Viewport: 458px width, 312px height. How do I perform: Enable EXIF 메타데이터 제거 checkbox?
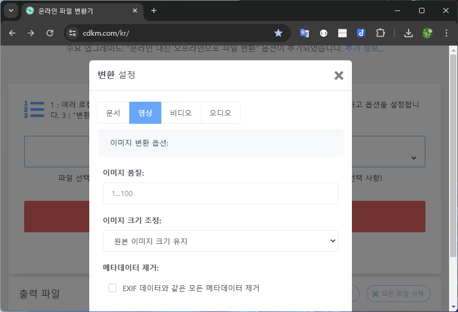pos(112,288)
